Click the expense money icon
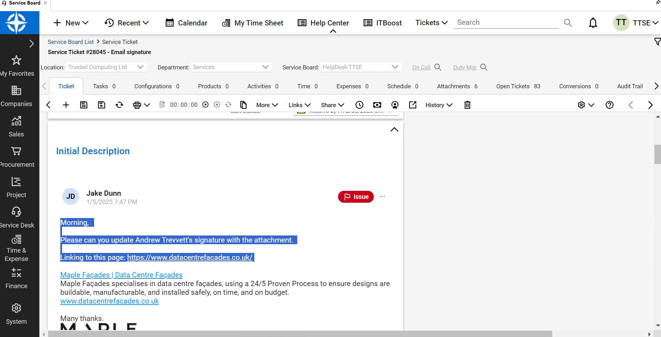The height and width of the screenshot is (337, 661). point(377,105)
